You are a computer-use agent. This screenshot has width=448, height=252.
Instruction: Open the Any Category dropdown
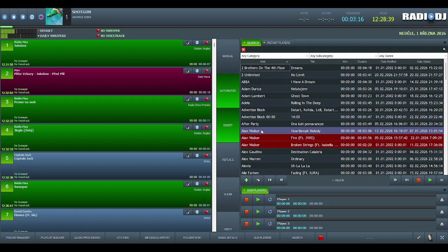click(275, 56)
